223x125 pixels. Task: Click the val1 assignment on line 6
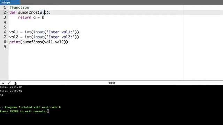click(x=44, y=32)
